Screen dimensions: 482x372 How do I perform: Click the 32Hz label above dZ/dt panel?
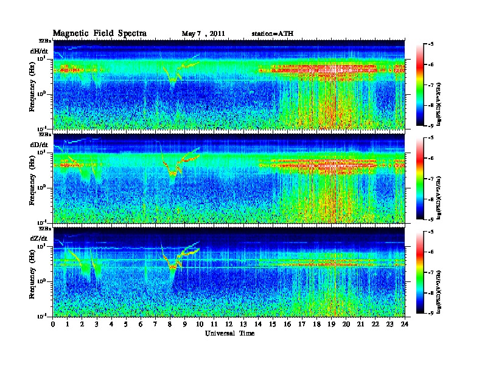pos(44,229)
